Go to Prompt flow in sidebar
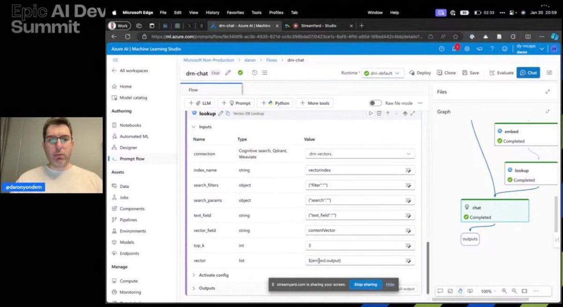The image size is (563, 307). (x=132, y=159)
